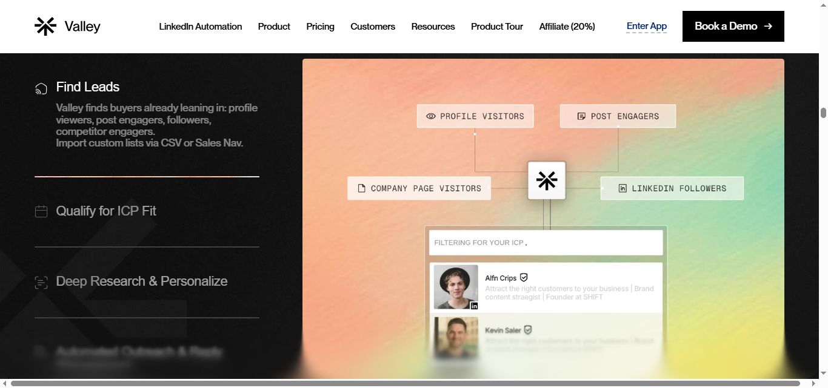Click the arrow icon in Book a Demo

coord(768,26)
